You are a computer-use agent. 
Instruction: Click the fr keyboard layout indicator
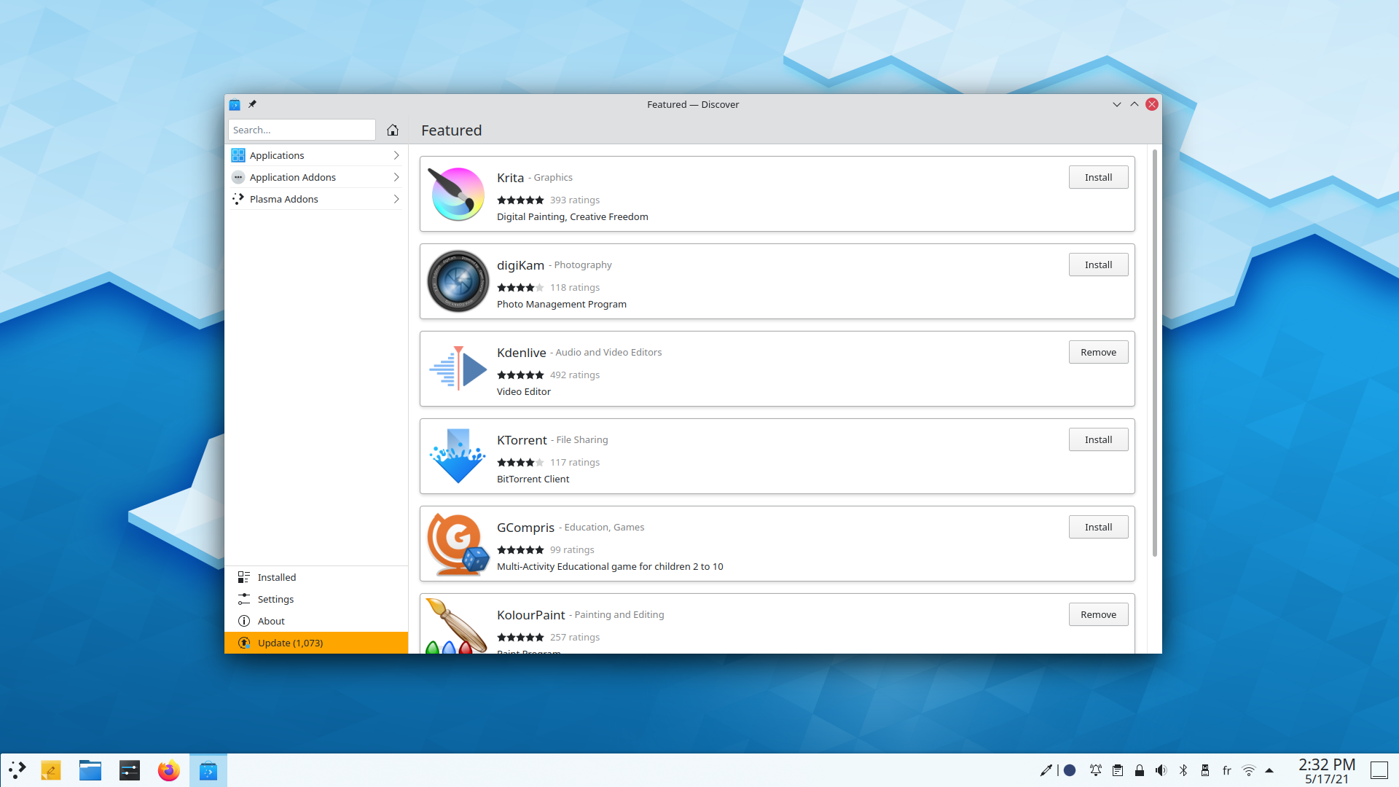1227,770
